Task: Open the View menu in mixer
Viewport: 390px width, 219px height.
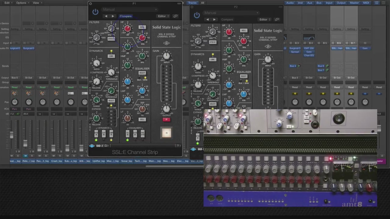Action: point(37,3)
